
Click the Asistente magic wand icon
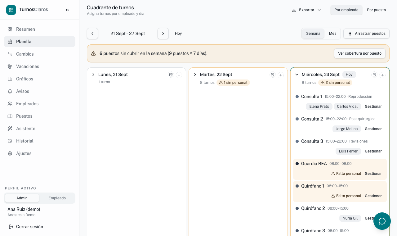coord(10,129)
